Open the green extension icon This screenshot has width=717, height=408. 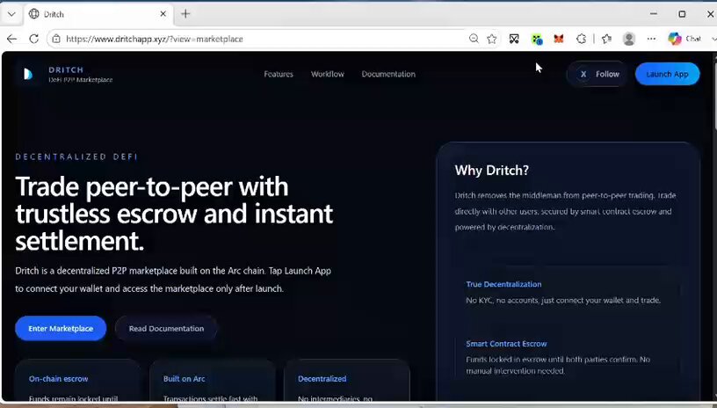537,40
